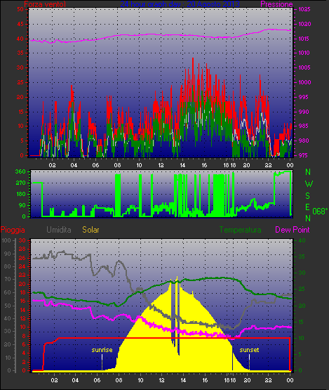Image resolution: width=329 pixels, height=390 pixels.
Task: Click humidity axis value '70'
Action: click(x=8, y=279)
